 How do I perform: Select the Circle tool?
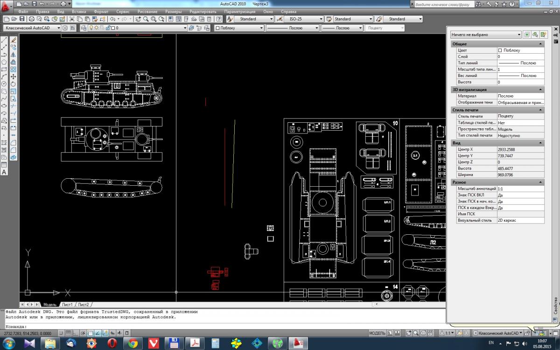[4, 84]
